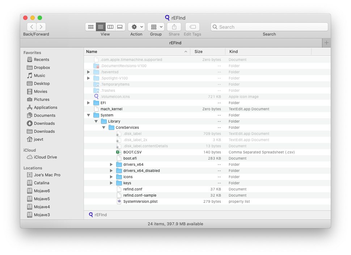Viewport: 351px width, 255px height.
Task: Click the Edit Tags button
Action: tap(193, 27)
